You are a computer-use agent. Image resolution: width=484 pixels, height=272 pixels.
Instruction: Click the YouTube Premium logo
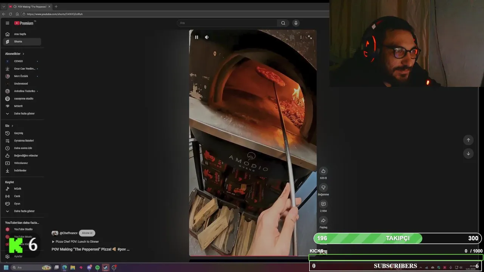24,23
